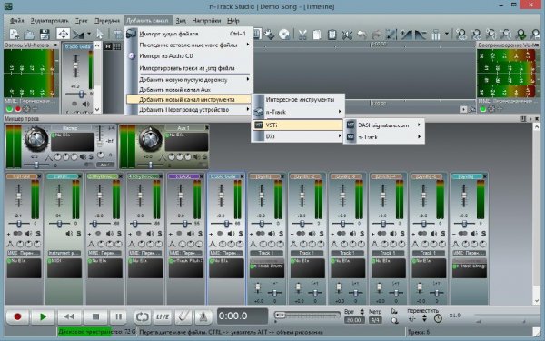Click the import audio file menu icon

(x=131, y=34)
